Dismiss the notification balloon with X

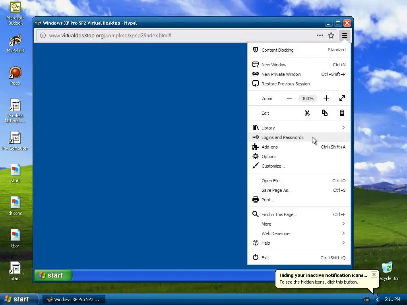[x=374, y=274]
